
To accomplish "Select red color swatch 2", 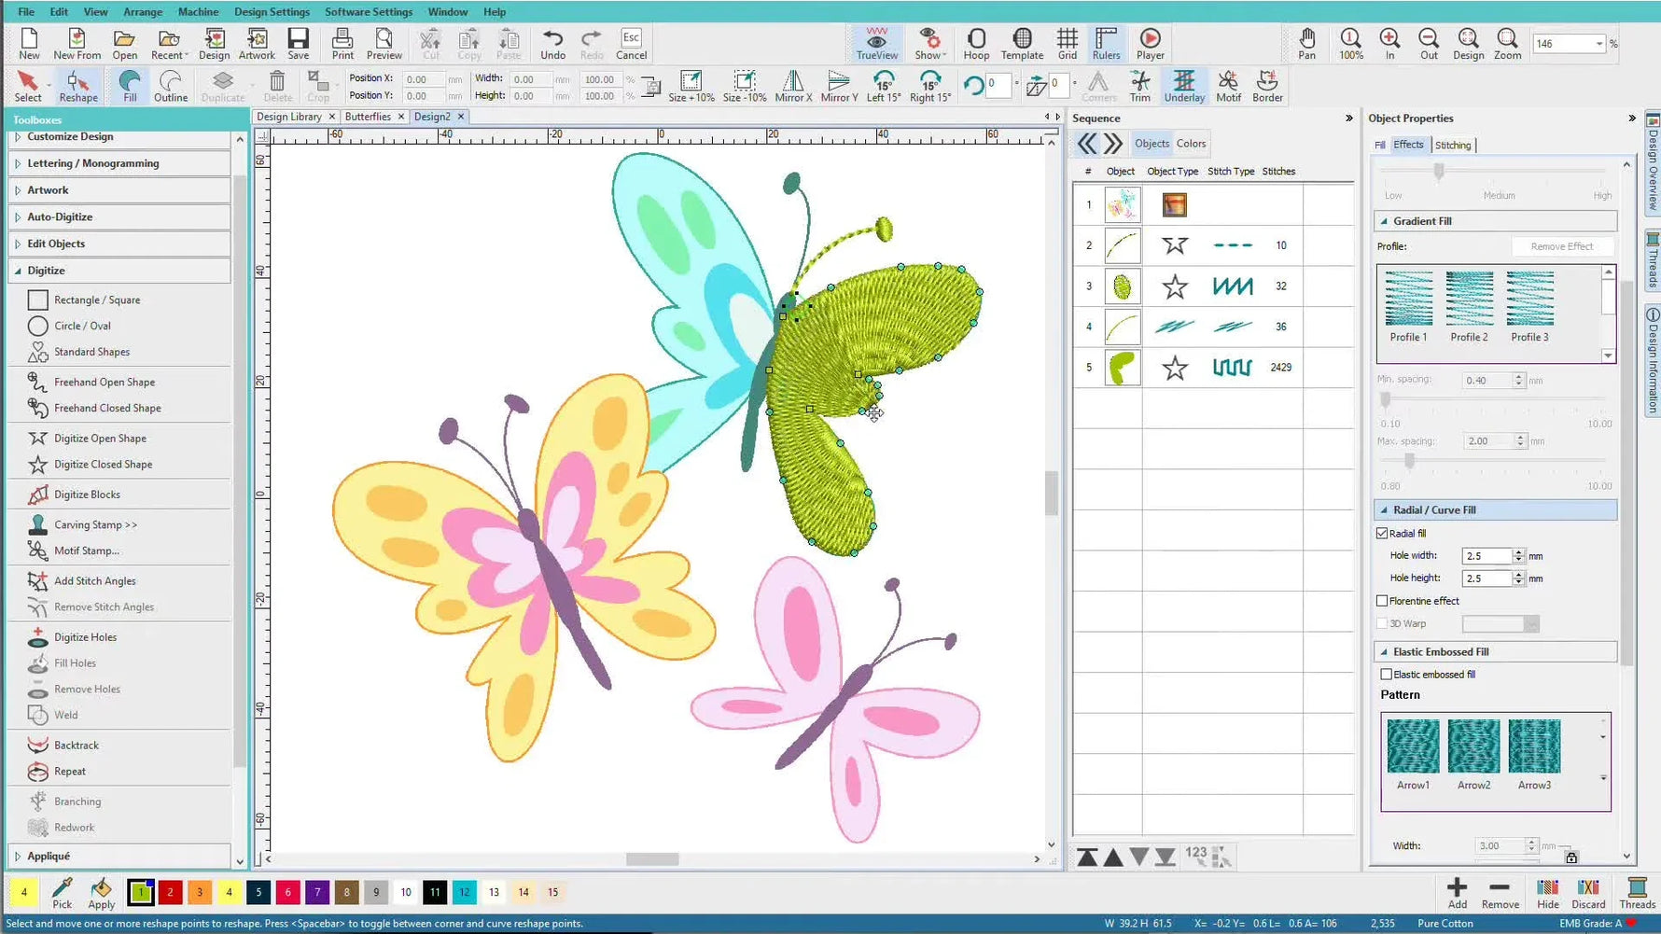I will tap(170, 893).
